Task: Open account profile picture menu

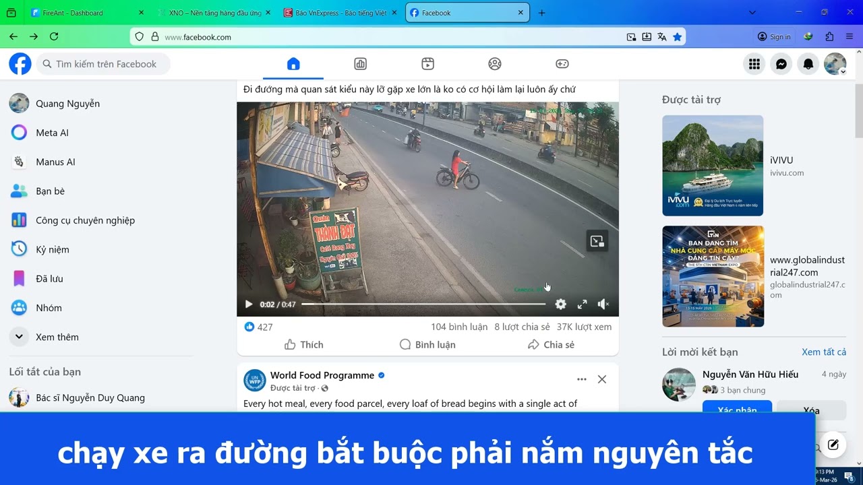Action: coord(835,64)
